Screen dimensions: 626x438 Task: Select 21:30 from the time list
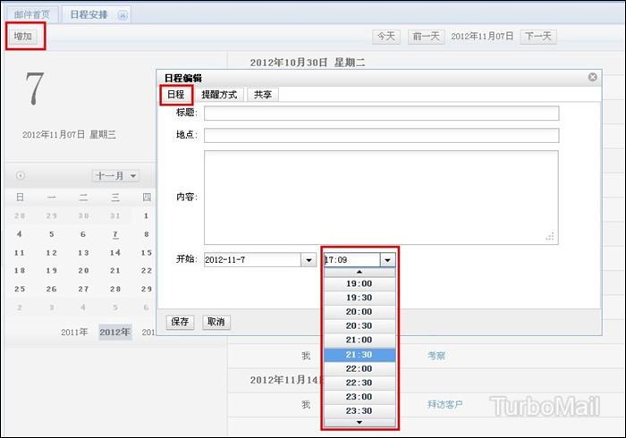point(359,355)
